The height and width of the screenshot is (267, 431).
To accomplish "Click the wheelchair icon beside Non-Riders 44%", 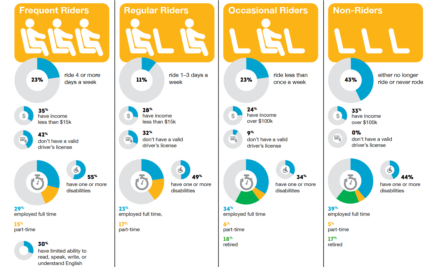I will 390,170.
